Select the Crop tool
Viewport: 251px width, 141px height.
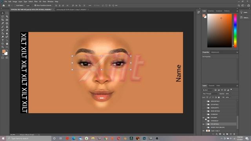pyautogui.click(x=3, y=20)
